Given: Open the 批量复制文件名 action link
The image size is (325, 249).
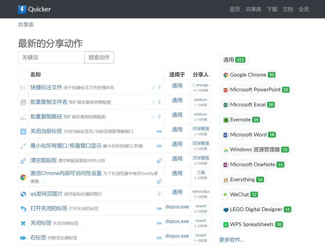Looking at the screenshot, I should (x=49, y=102).
